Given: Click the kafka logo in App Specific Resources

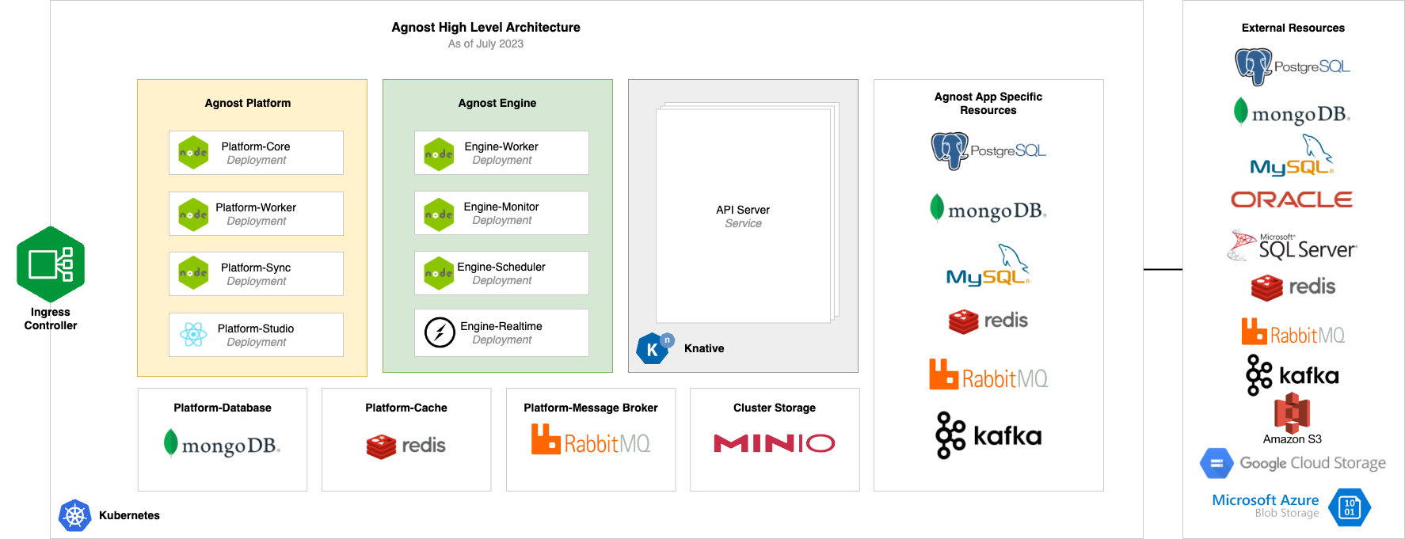Looking at the screenshot, I should pyautogui.click(x=988, y=435).
